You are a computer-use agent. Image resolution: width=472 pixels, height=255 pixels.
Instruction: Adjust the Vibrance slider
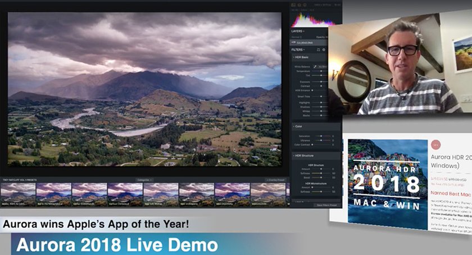tap(323, 141)
